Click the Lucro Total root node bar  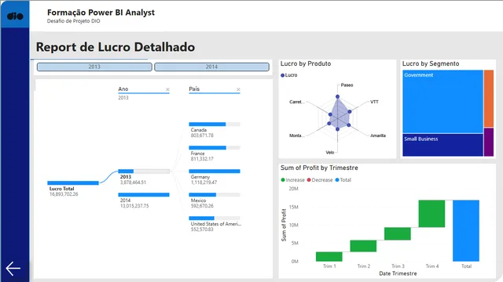(x=73, y=183)
